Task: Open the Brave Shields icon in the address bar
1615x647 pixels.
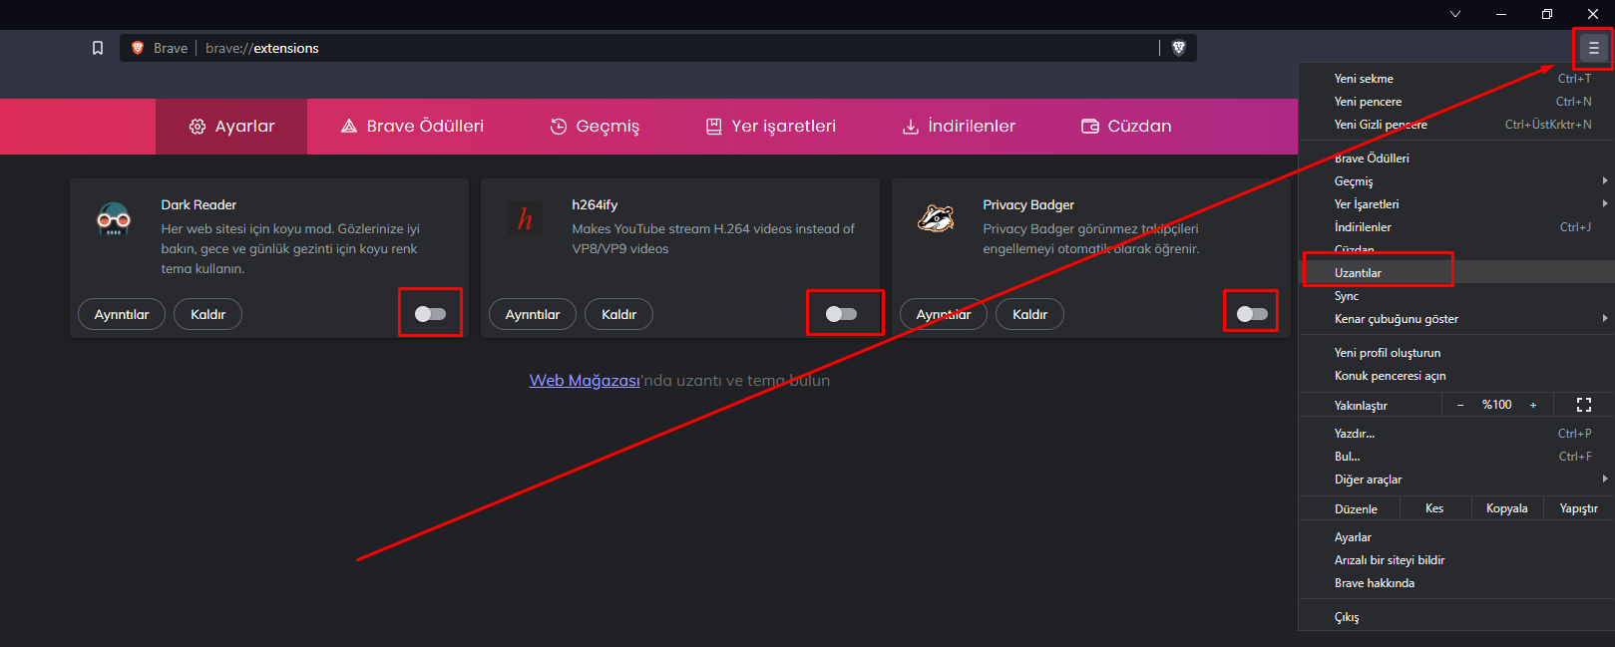Action: [1178, 48]
